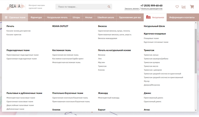Open the Натуральная печать menu item

57,18
